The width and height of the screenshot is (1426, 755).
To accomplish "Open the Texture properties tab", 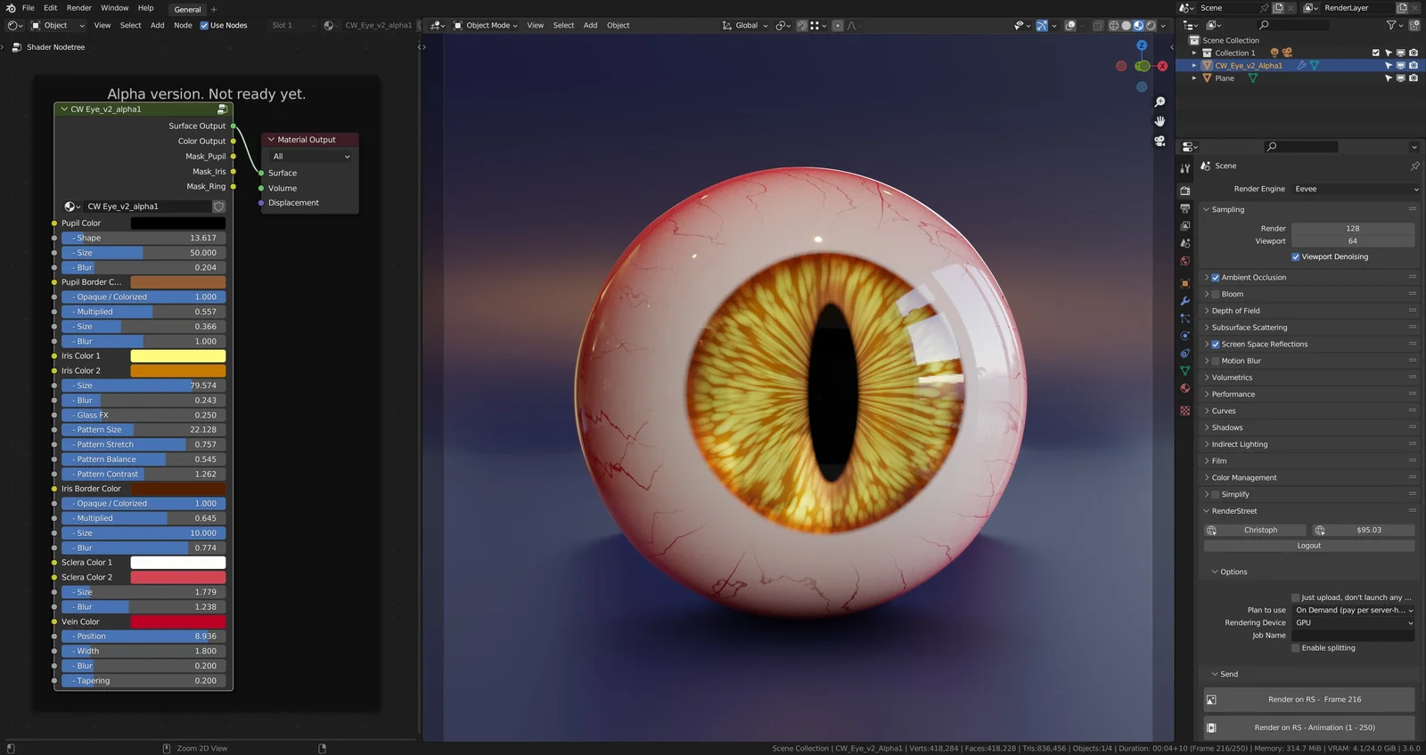I will pos(1184,410).
